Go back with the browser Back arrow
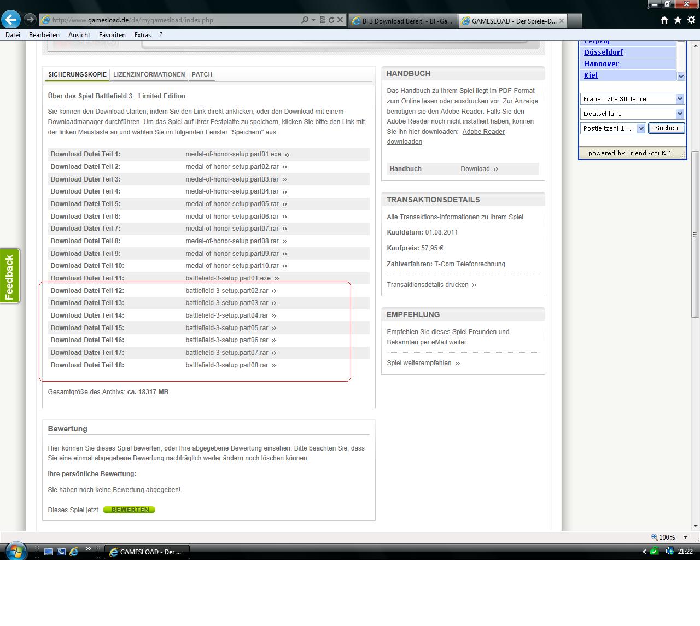The image size is (700, 626). 11,20
